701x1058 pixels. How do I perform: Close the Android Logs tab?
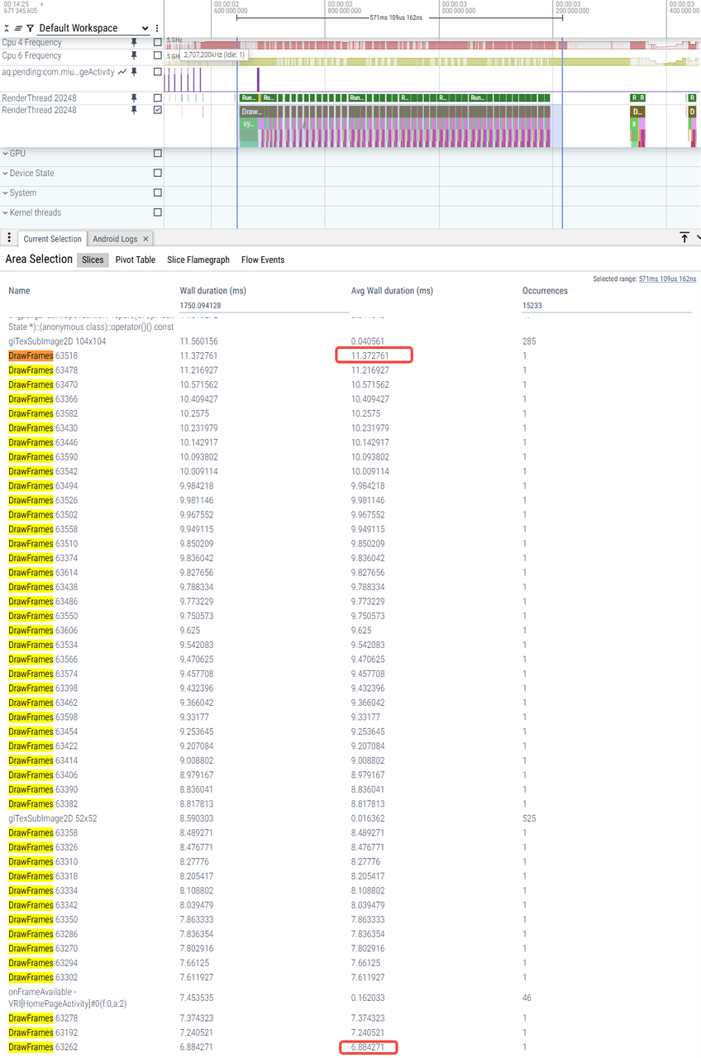(x=145, y=239)
